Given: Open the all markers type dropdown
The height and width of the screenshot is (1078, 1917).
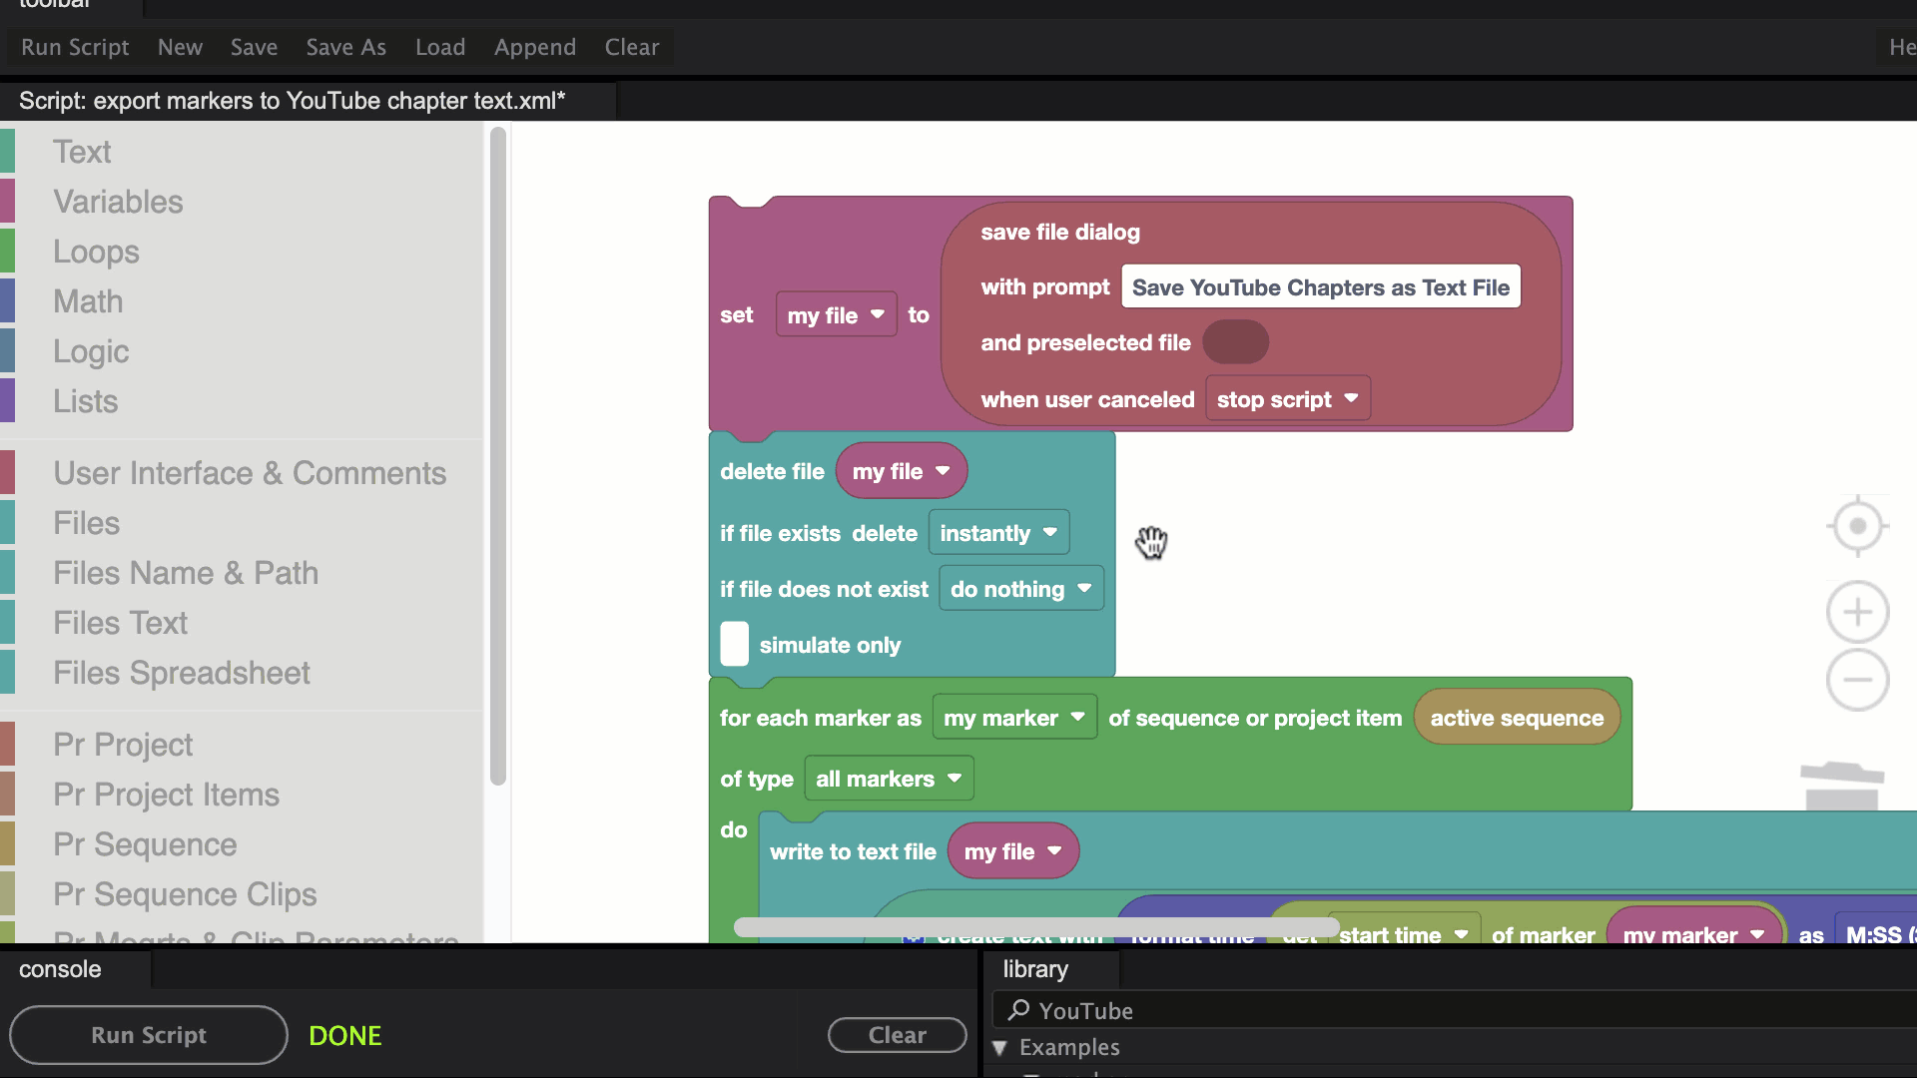Looking at the screenshot, I should (x=888, y=779).
